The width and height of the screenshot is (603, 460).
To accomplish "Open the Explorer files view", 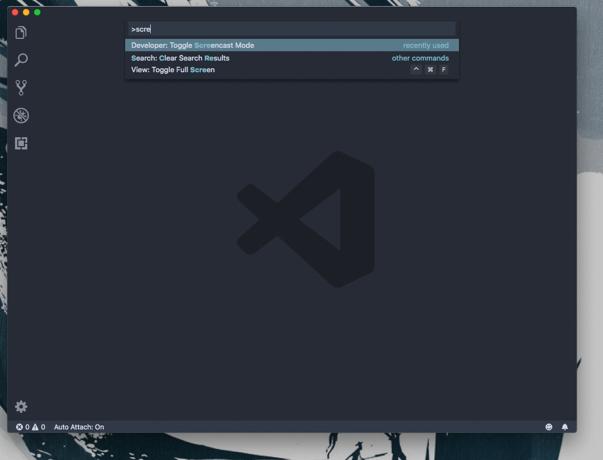I will pyautogui.click(x=21, y=33).
